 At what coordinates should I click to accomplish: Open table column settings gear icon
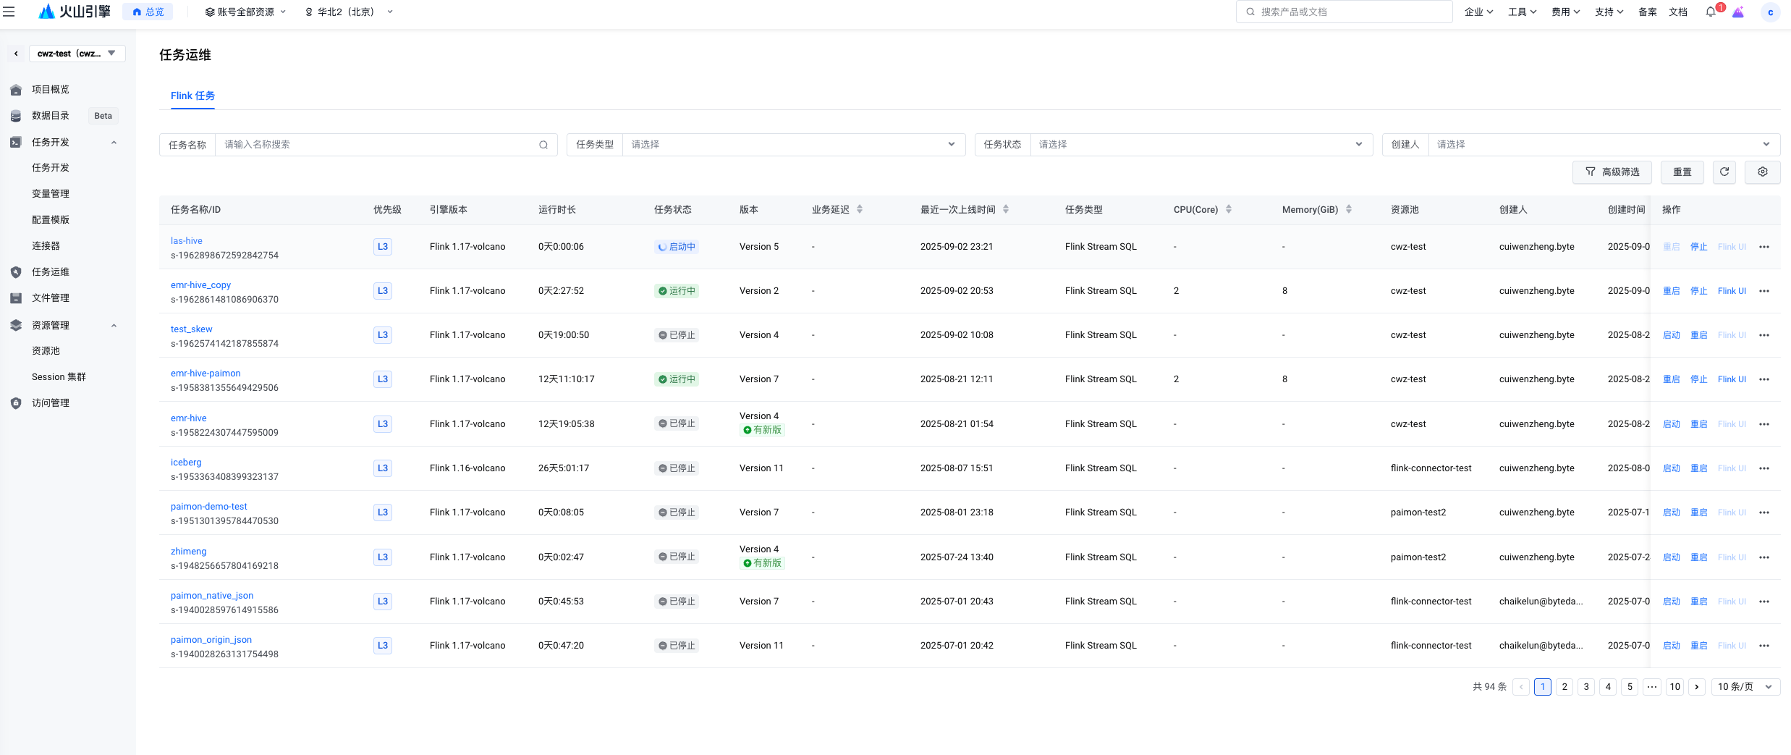coord(1763,172)
